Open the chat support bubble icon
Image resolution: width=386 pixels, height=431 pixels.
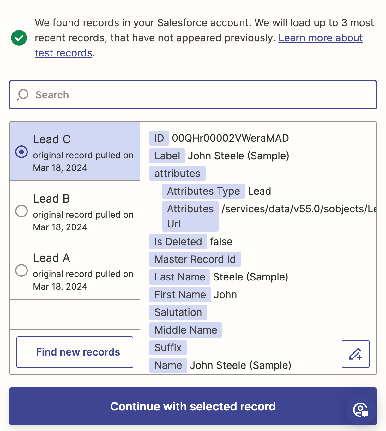(361, 410)
